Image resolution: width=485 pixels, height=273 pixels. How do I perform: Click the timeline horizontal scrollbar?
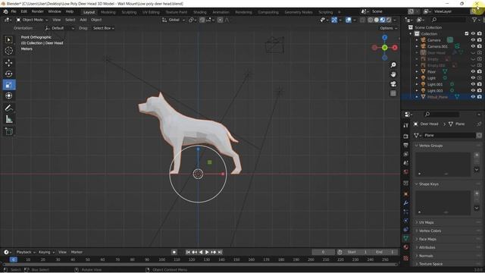[200, 265]
